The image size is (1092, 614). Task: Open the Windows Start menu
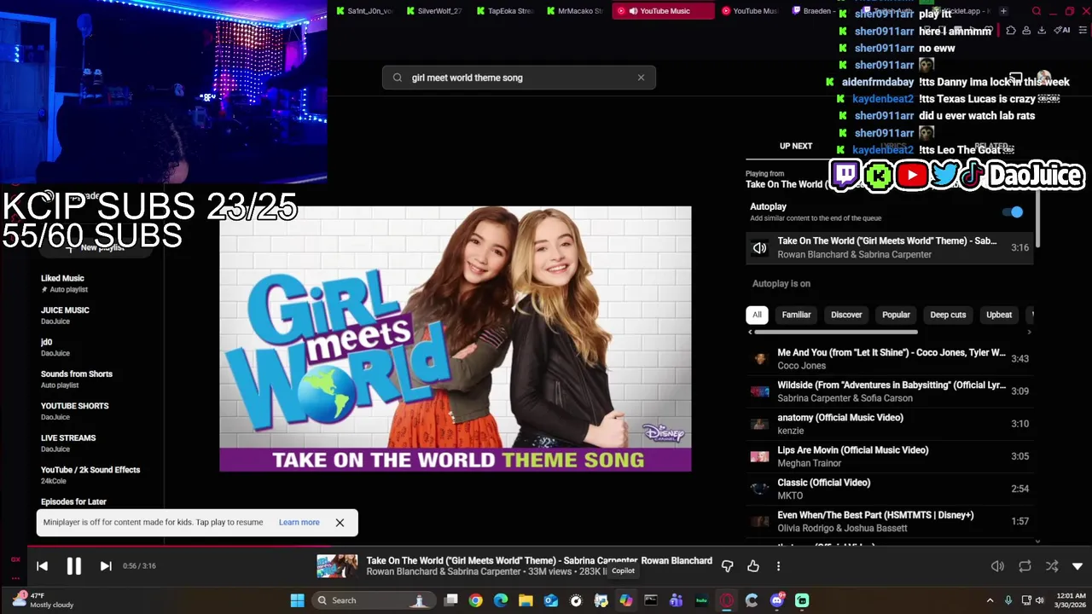coord(297,600)
